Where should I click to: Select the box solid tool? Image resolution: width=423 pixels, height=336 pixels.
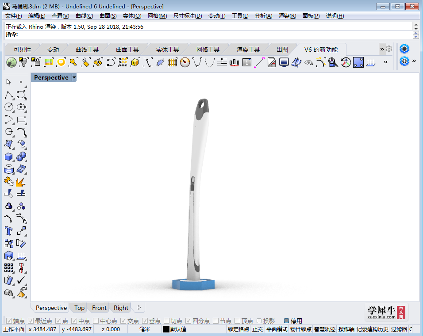click(9, 157)
